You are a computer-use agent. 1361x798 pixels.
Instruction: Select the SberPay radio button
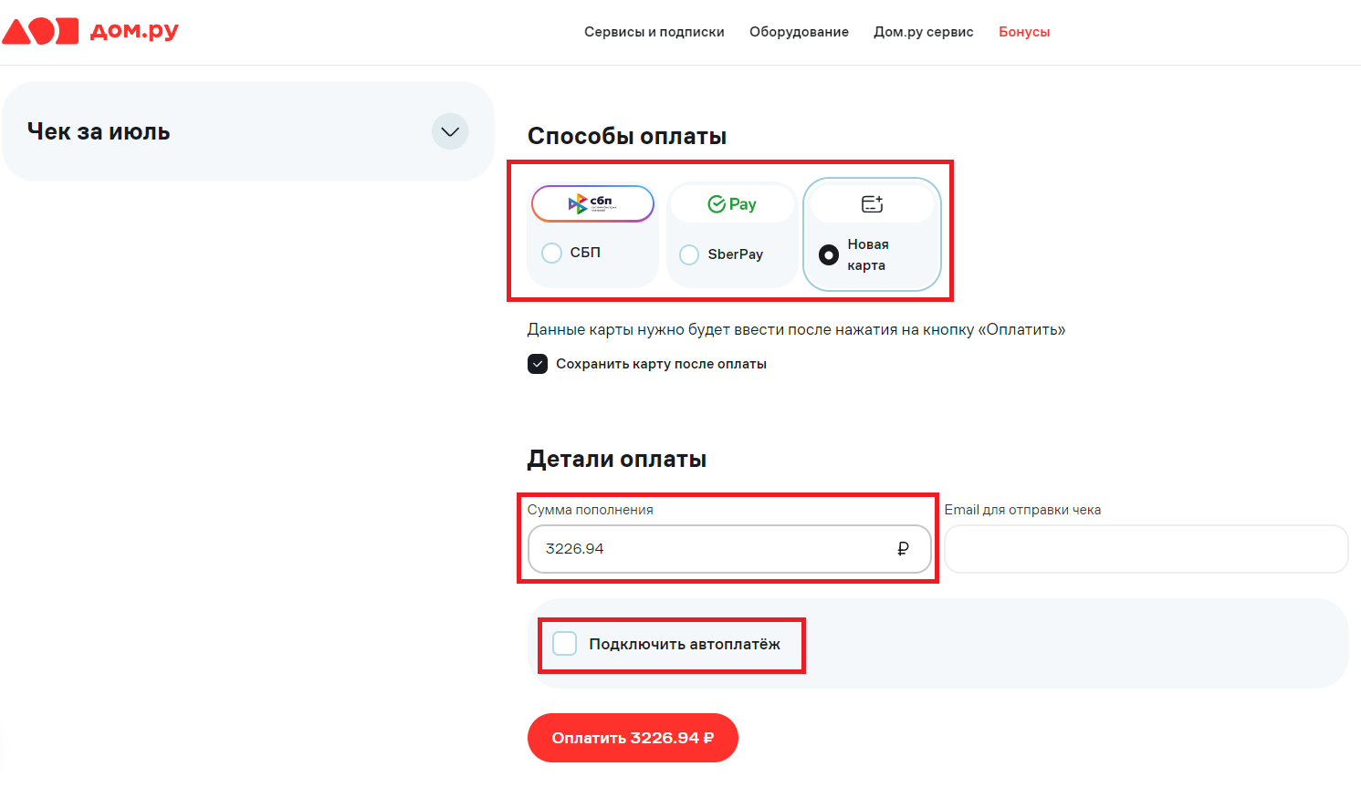pyautogui.click(x=689, y=254)
